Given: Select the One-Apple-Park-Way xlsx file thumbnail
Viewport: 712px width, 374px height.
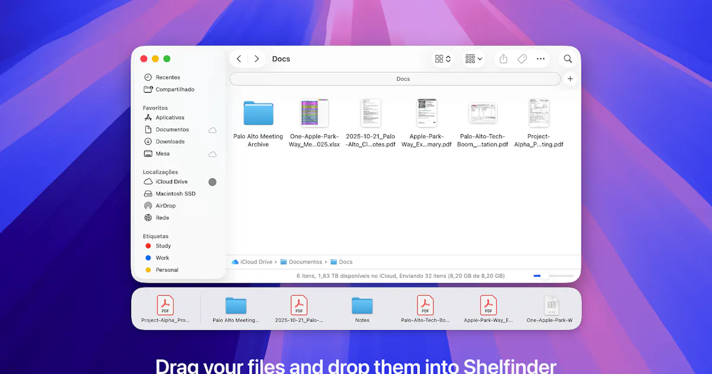Looking at the screenshot, I should tap(314, 113).
